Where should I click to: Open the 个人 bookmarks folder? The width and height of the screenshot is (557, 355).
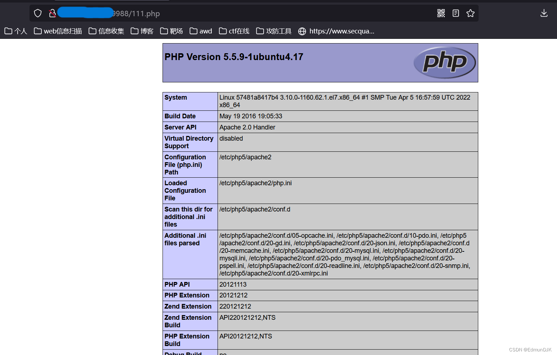[16, 31]
